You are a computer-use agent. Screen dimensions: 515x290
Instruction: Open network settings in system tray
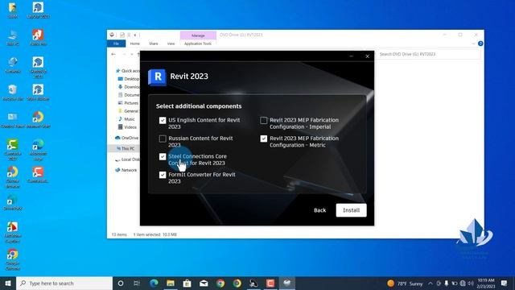coord(463,284)
